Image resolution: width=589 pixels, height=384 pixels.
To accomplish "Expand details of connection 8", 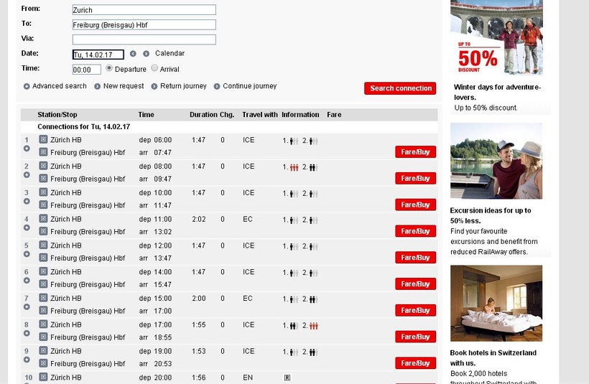I will 27,333.
